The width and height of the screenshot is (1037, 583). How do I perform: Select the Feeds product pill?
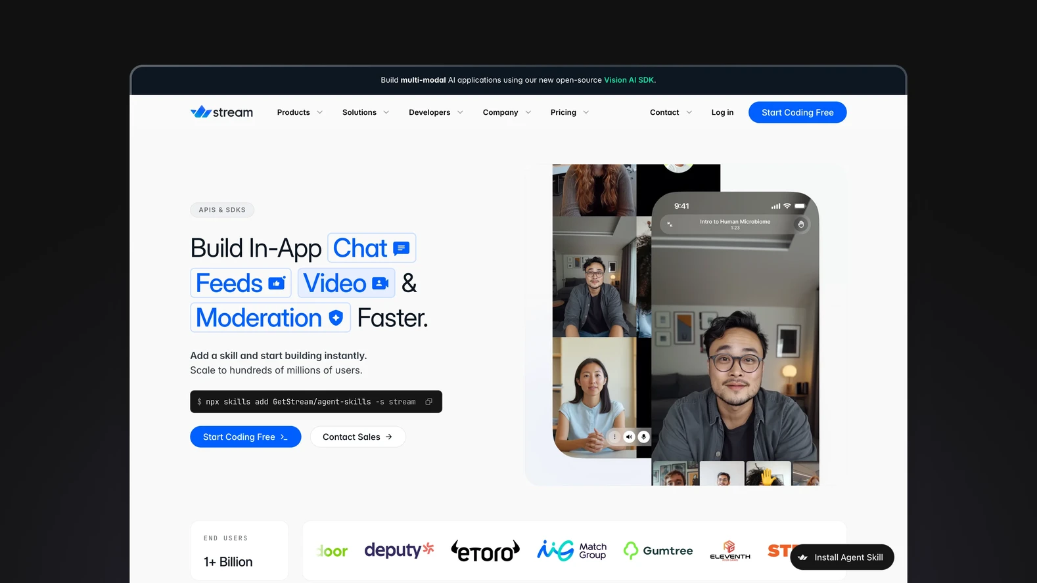[241, 283]
